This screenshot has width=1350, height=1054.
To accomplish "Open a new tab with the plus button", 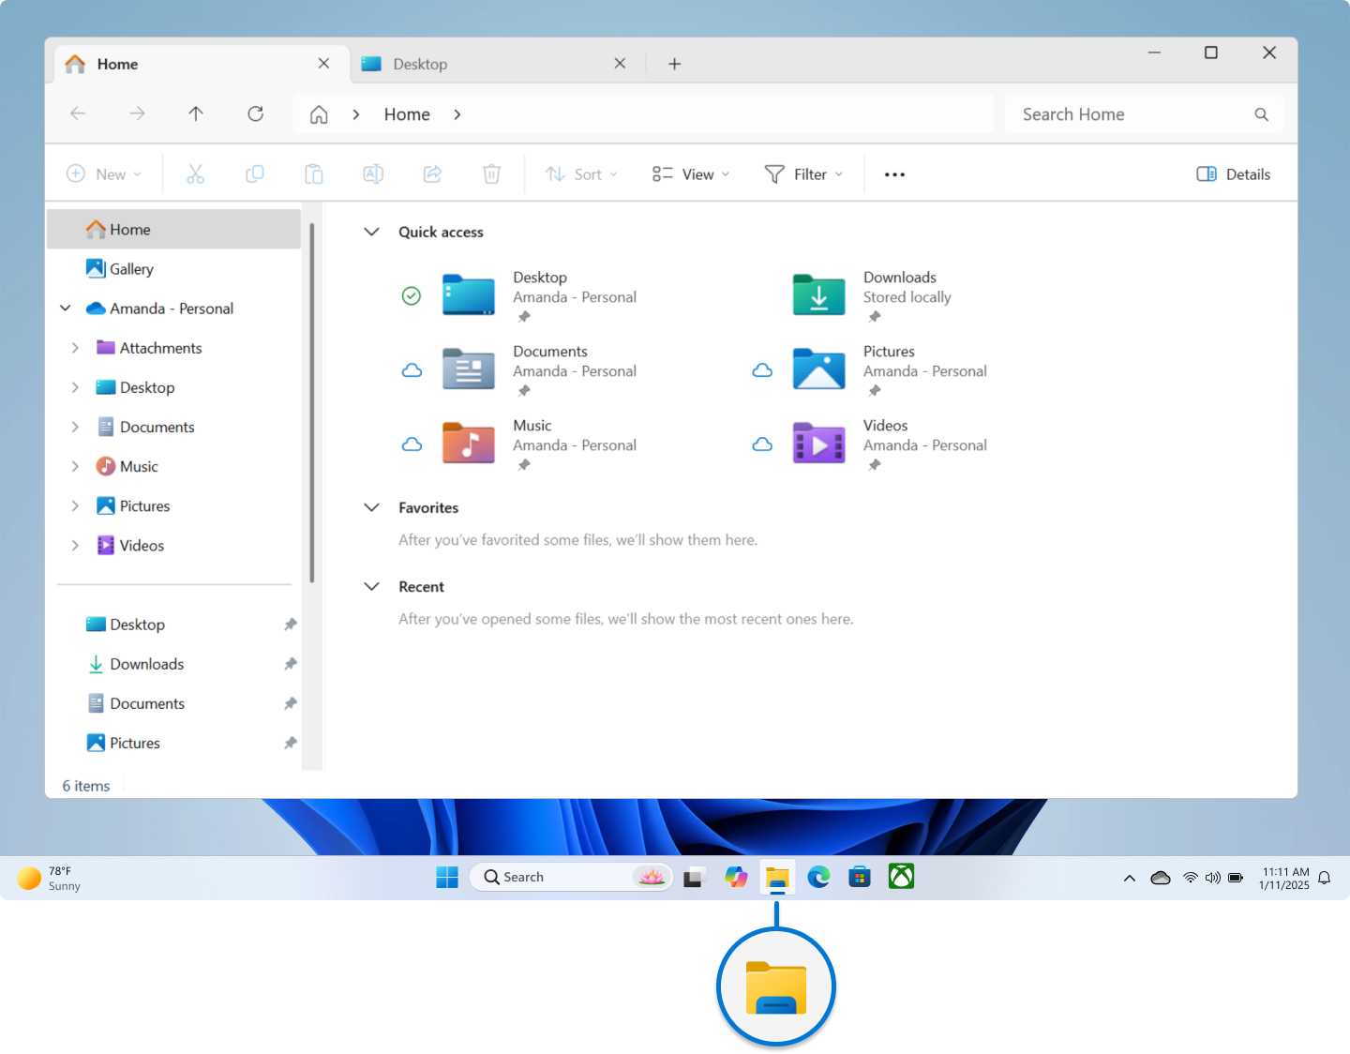I will 674,63.
